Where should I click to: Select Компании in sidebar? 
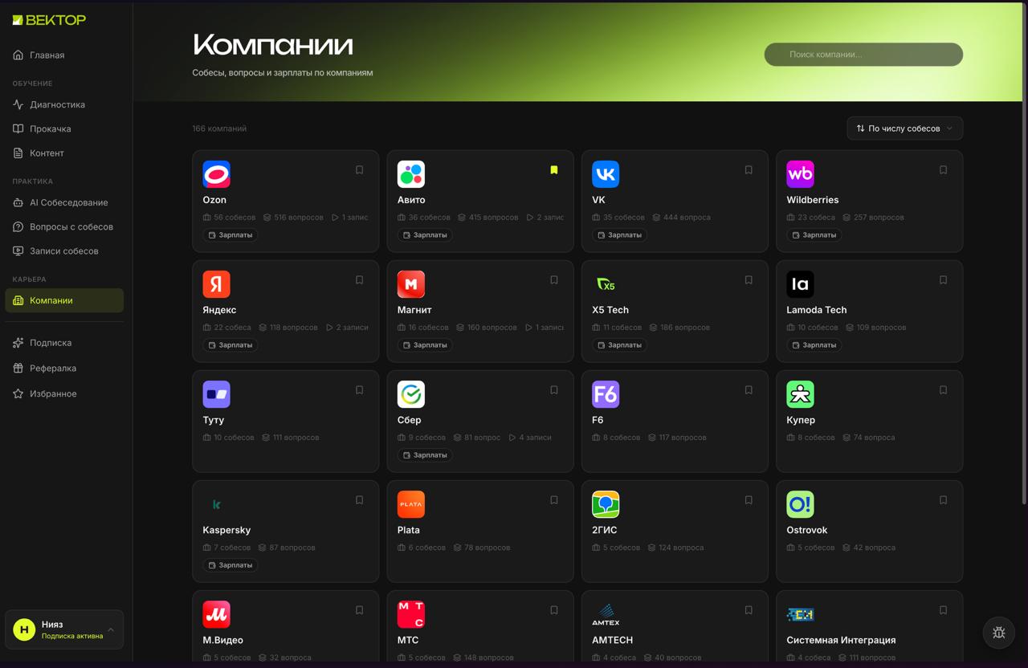(64, 300)
